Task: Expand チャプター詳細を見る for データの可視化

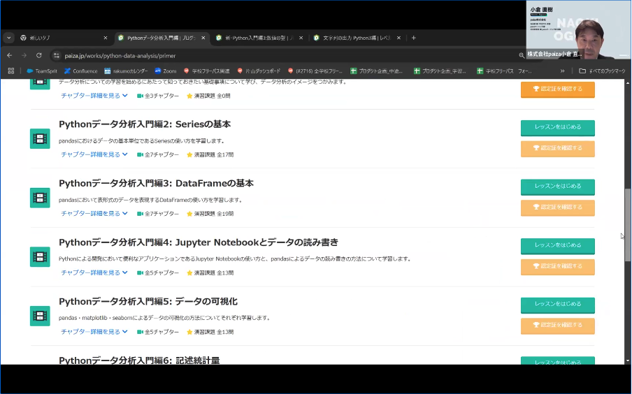Action: 94,332
